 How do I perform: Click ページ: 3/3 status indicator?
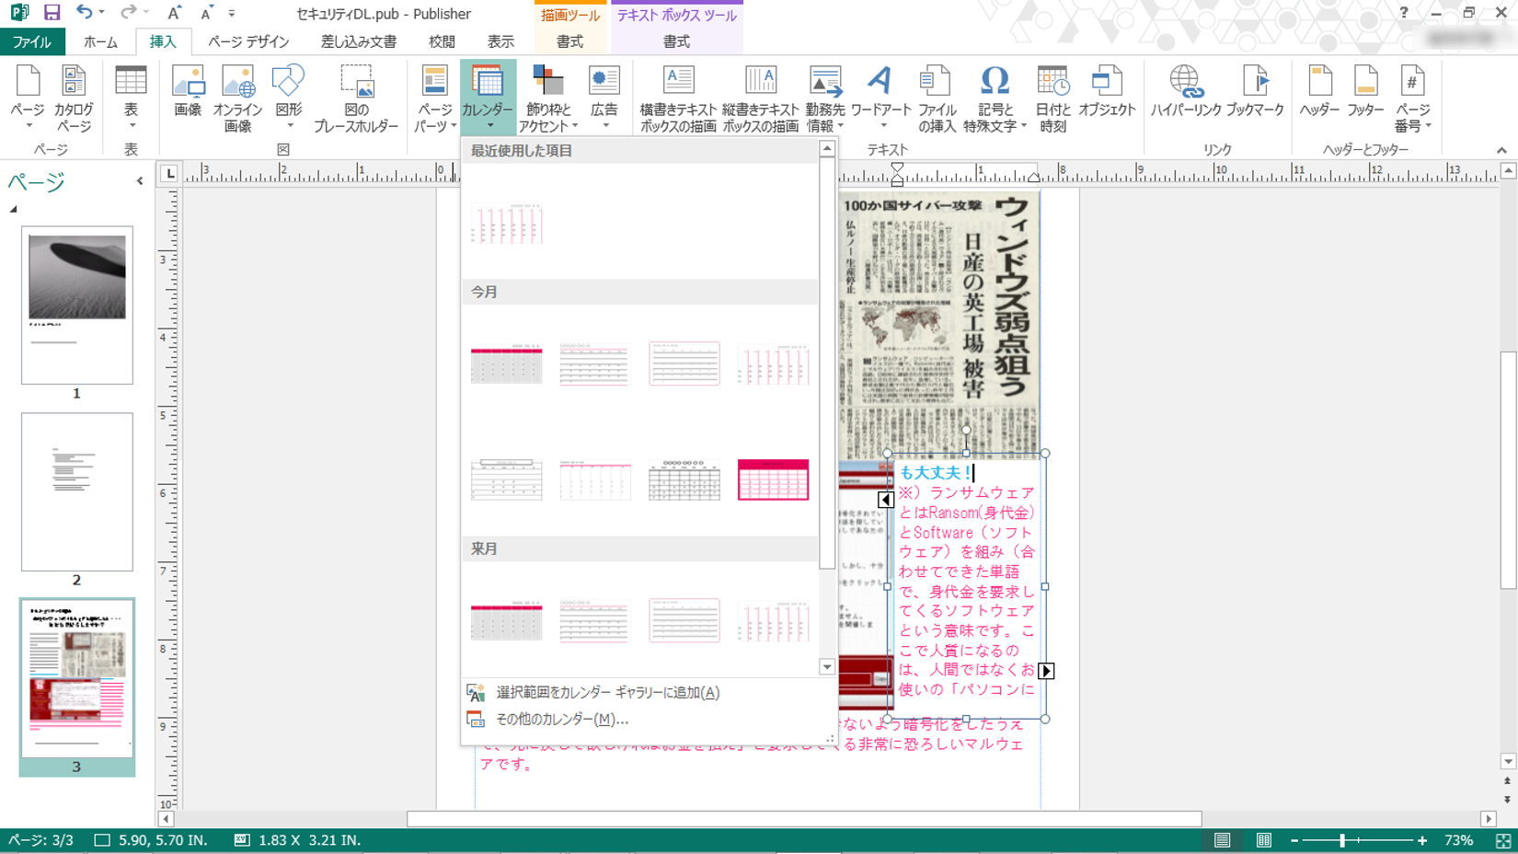40,840
